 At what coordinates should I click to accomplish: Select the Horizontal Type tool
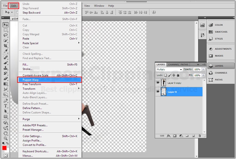point(5,106)
